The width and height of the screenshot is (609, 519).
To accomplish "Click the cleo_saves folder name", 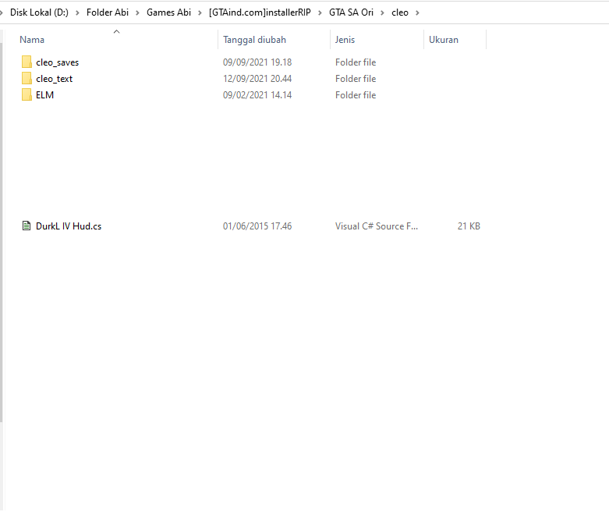I will pyautogui.click(x=57, y=62).
